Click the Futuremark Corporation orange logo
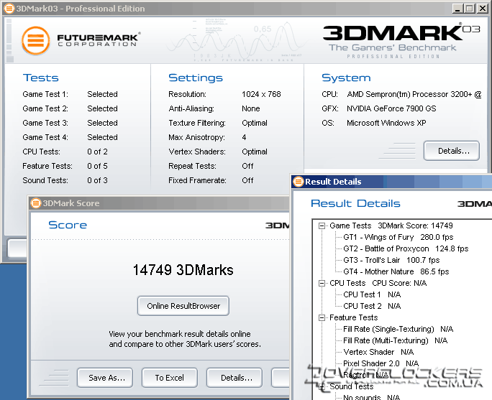This screenshot has height=400, width=492. point(36,41)
